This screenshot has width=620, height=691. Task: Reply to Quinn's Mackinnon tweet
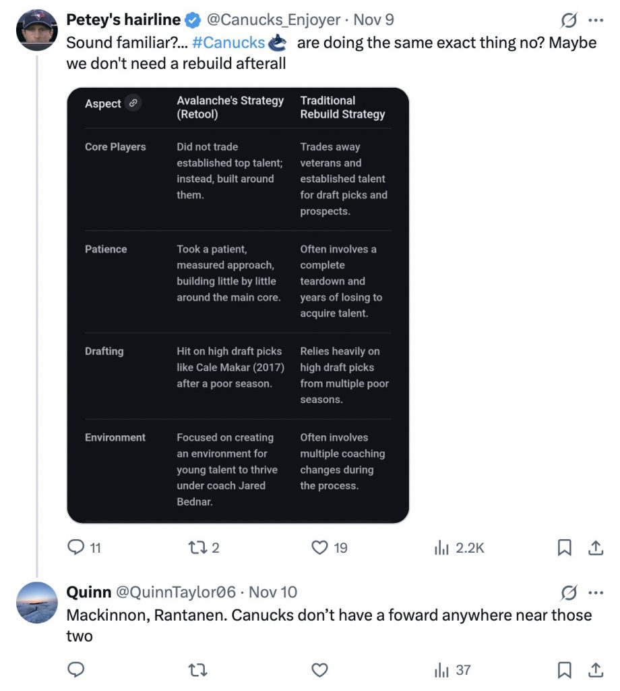coord(77,670)
